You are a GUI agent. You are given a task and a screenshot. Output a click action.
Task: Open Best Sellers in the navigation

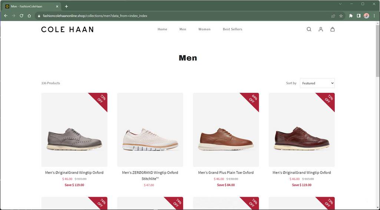click(232, 29)
